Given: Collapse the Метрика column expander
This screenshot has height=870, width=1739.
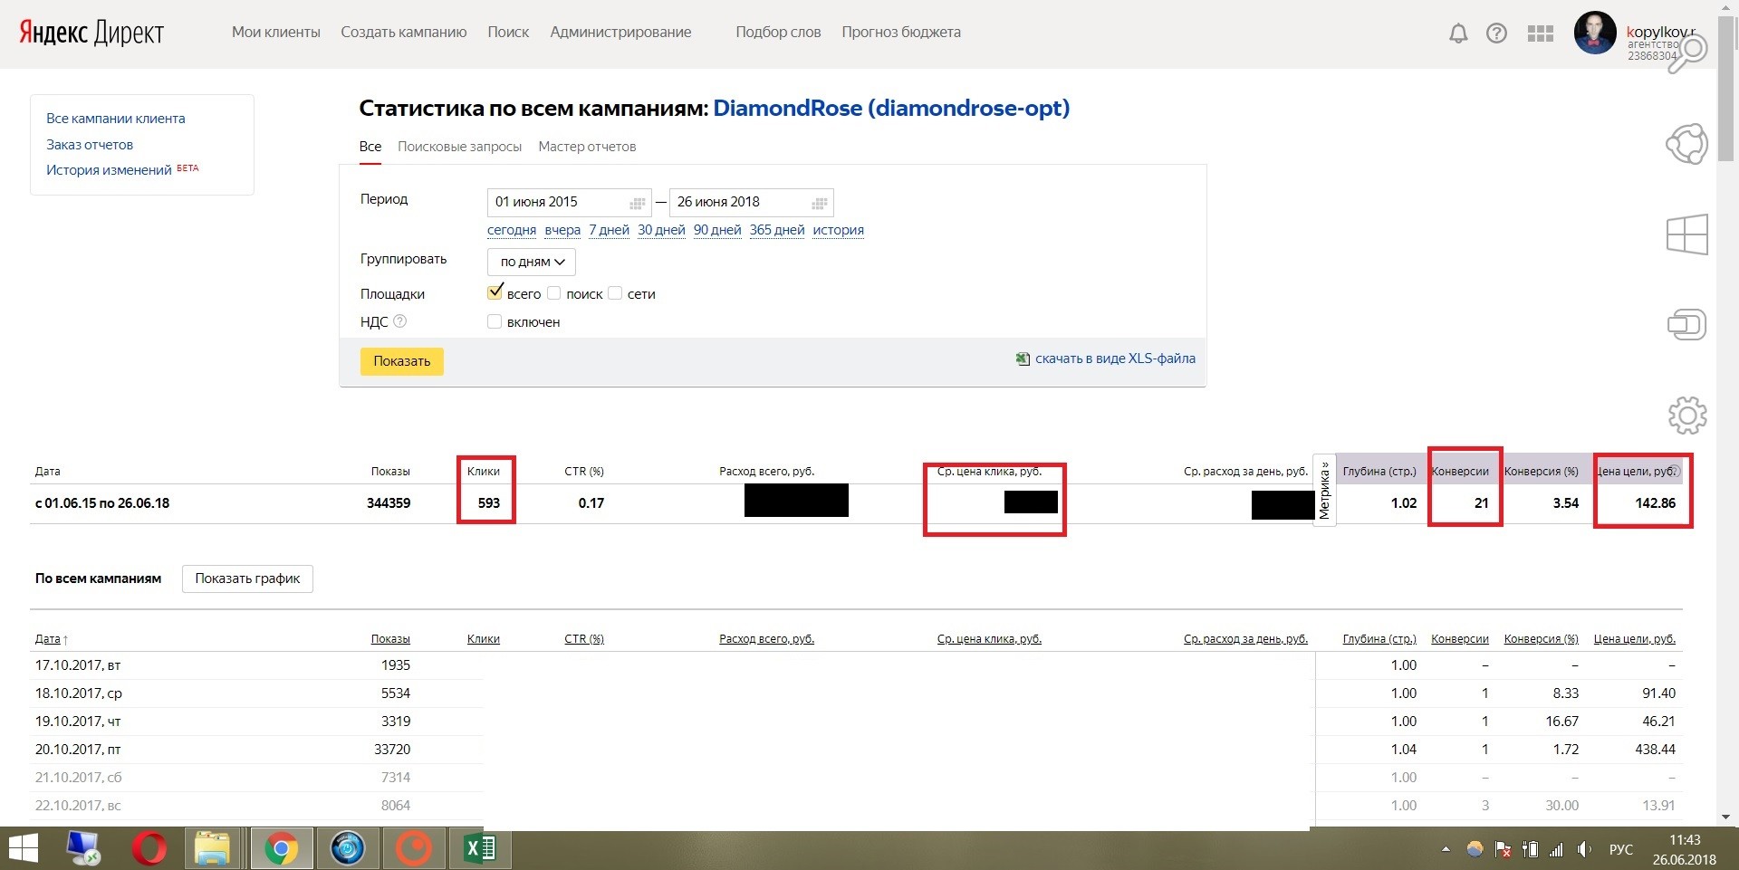Looking at the screenshot, I should tap(1324, 490).
